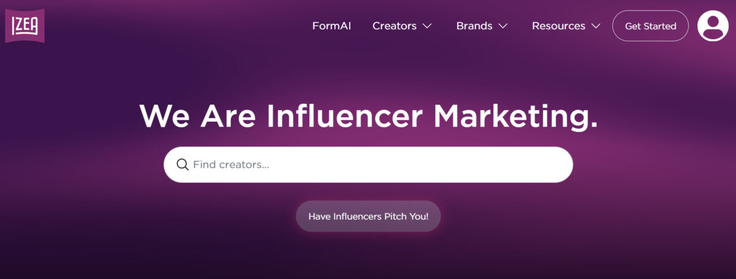
Task: Select the Brands label in navigation
Action: 474,26
